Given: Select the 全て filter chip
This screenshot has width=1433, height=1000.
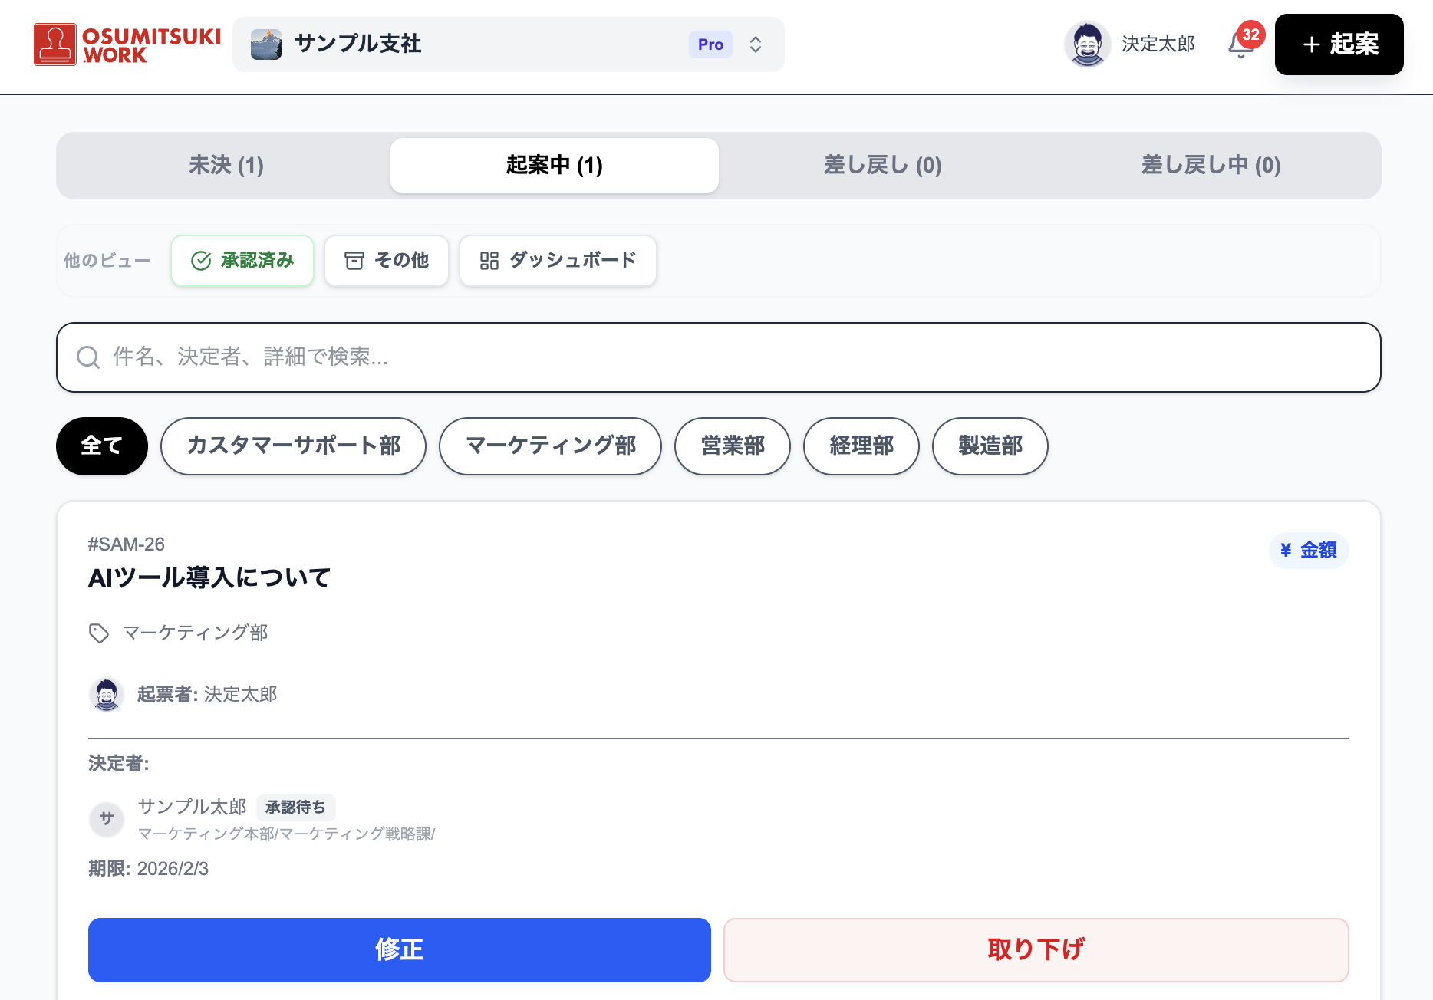Looking at the screenshot, I should click(101, 446).
